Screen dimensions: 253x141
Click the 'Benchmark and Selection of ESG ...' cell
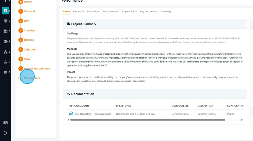click(136, 114)
